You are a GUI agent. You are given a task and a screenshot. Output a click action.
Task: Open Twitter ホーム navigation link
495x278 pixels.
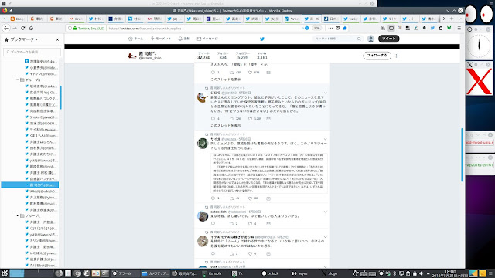(x=136, y=39)
